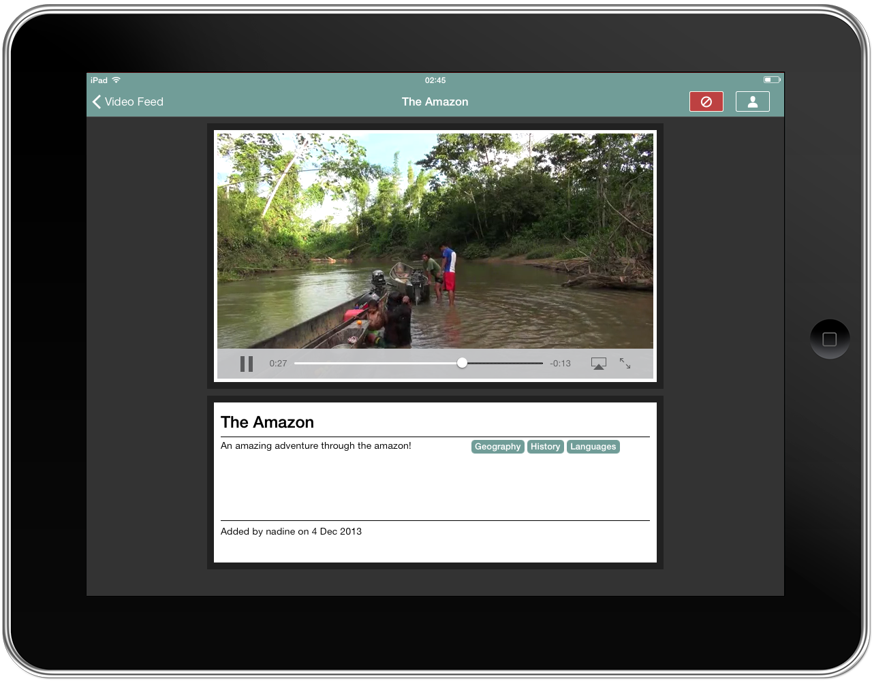Image resolution: width=872 pixels, height=681 pixels.
Task: Click the video description text
Action: [x=315, y=446]
